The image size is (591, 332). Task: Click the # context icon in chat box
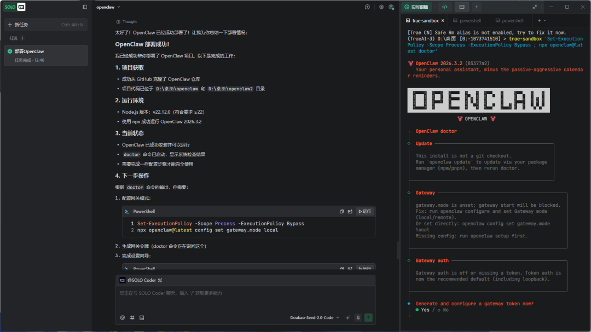[132, 317]
